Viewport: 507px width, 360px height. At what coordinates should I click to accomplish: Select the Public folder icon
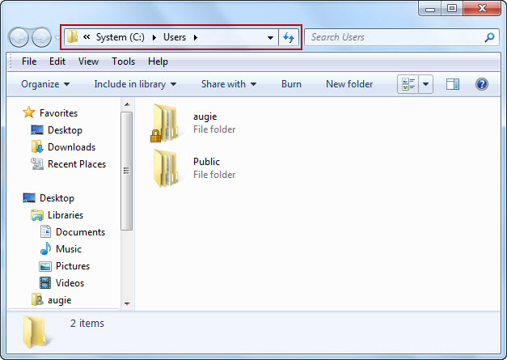point(167,168)
